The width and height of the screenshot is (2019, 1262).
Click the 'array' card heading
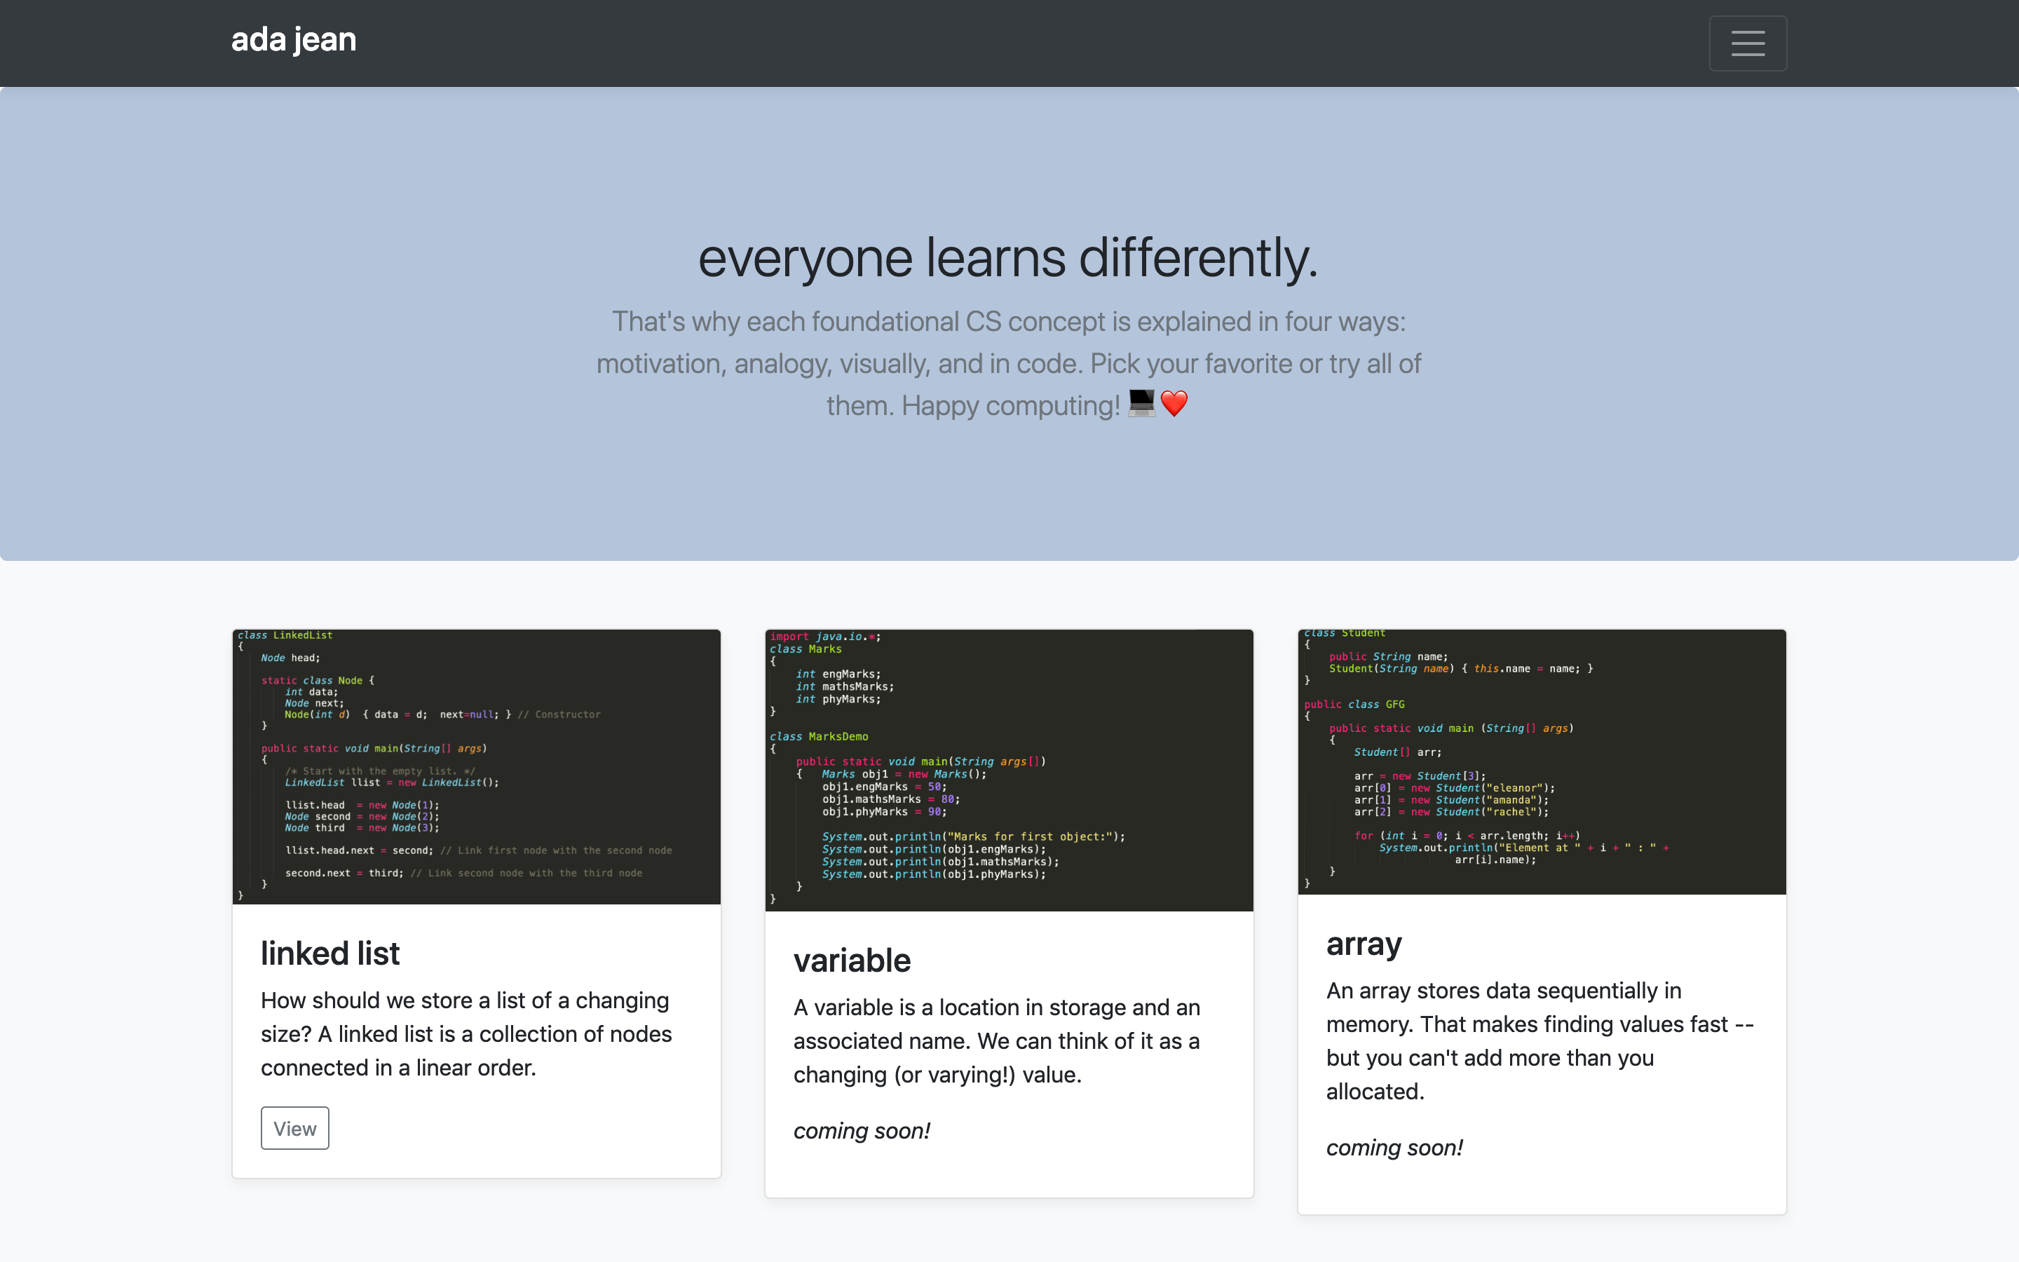tap(1364, 944)
